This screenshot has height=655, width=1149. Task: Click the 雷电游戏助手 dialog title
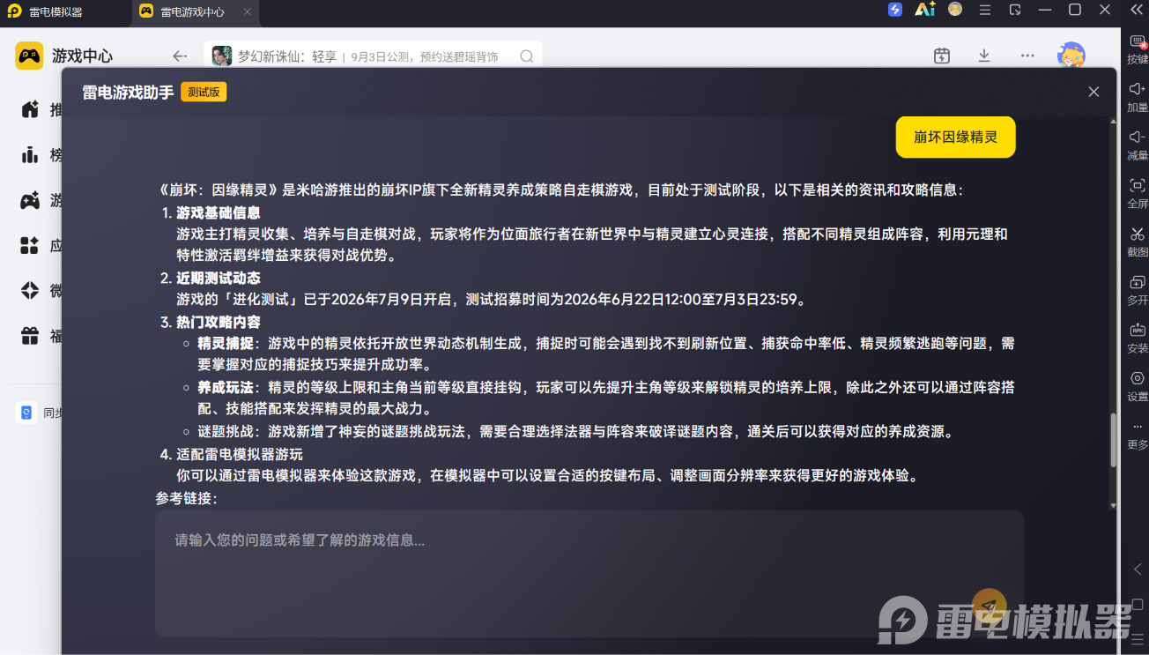click(128, 92)
